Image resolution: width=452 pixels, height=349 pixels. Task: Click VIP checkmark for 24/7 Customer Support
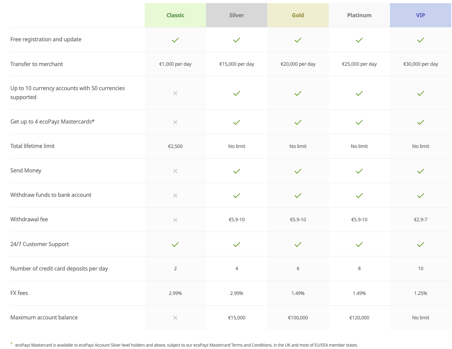coord(421,244)
